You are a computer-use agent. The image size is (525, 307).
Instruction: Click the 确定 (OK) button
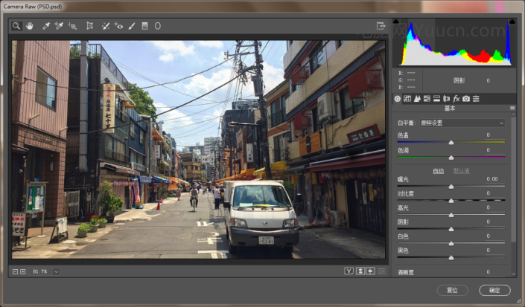point(494,290)
